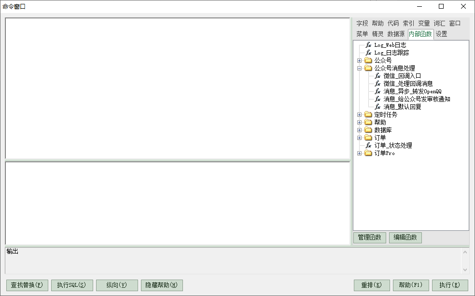The image size is (475, 296).
Task: Click the 编辑函数 button
Action: pos(405,238)
